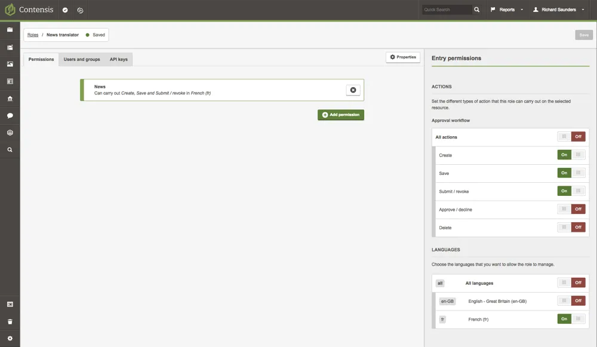Viewport: 597px width, 347px height.
Task: Switch to the API keys tab
Action: [x=119, y=59]
